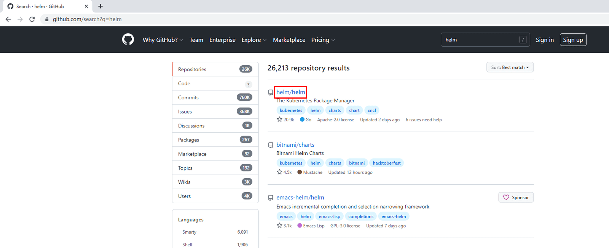Select the Marketplace filter in sidebar

(x=215, y=154)
